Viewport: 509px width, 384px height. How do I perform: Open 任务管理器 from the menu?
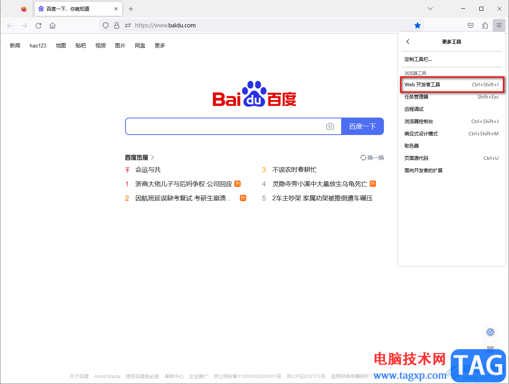[x=452, y=97]
